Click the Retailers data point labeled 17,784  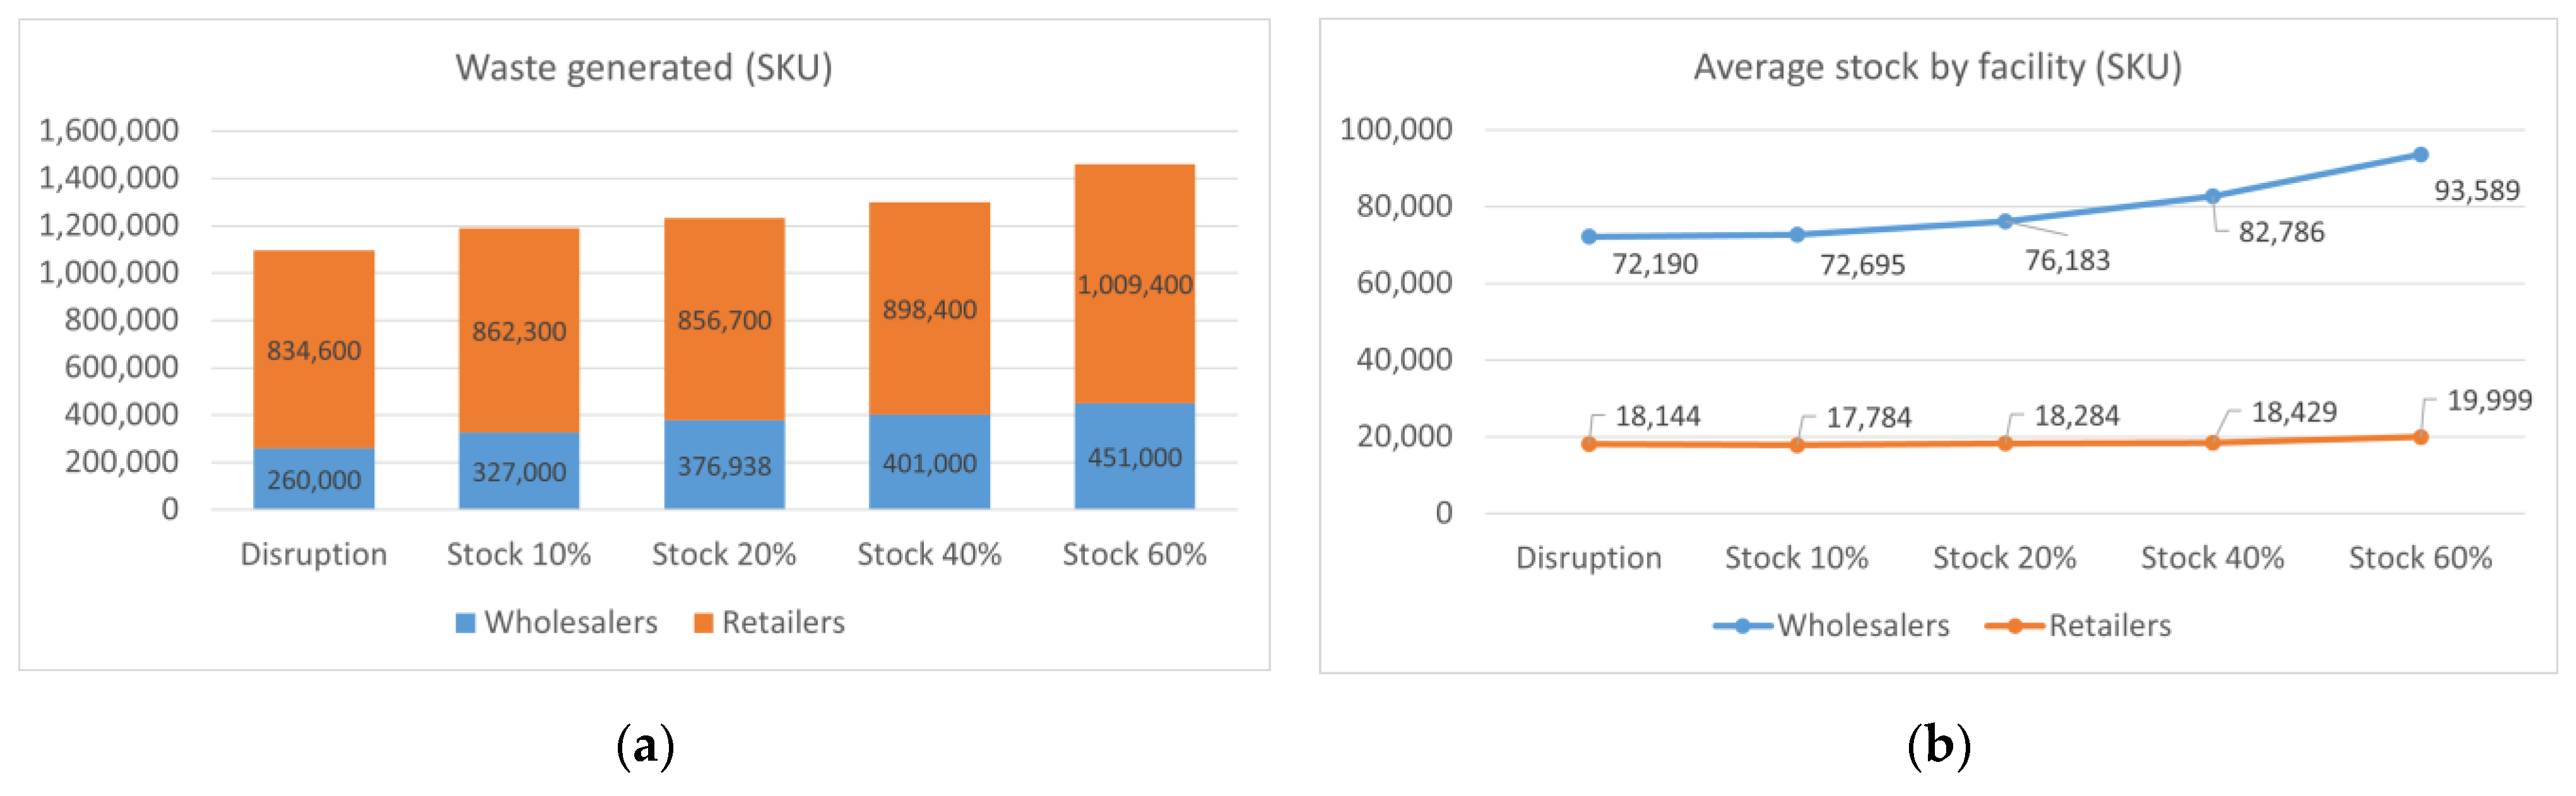(x=1797, y=445)
